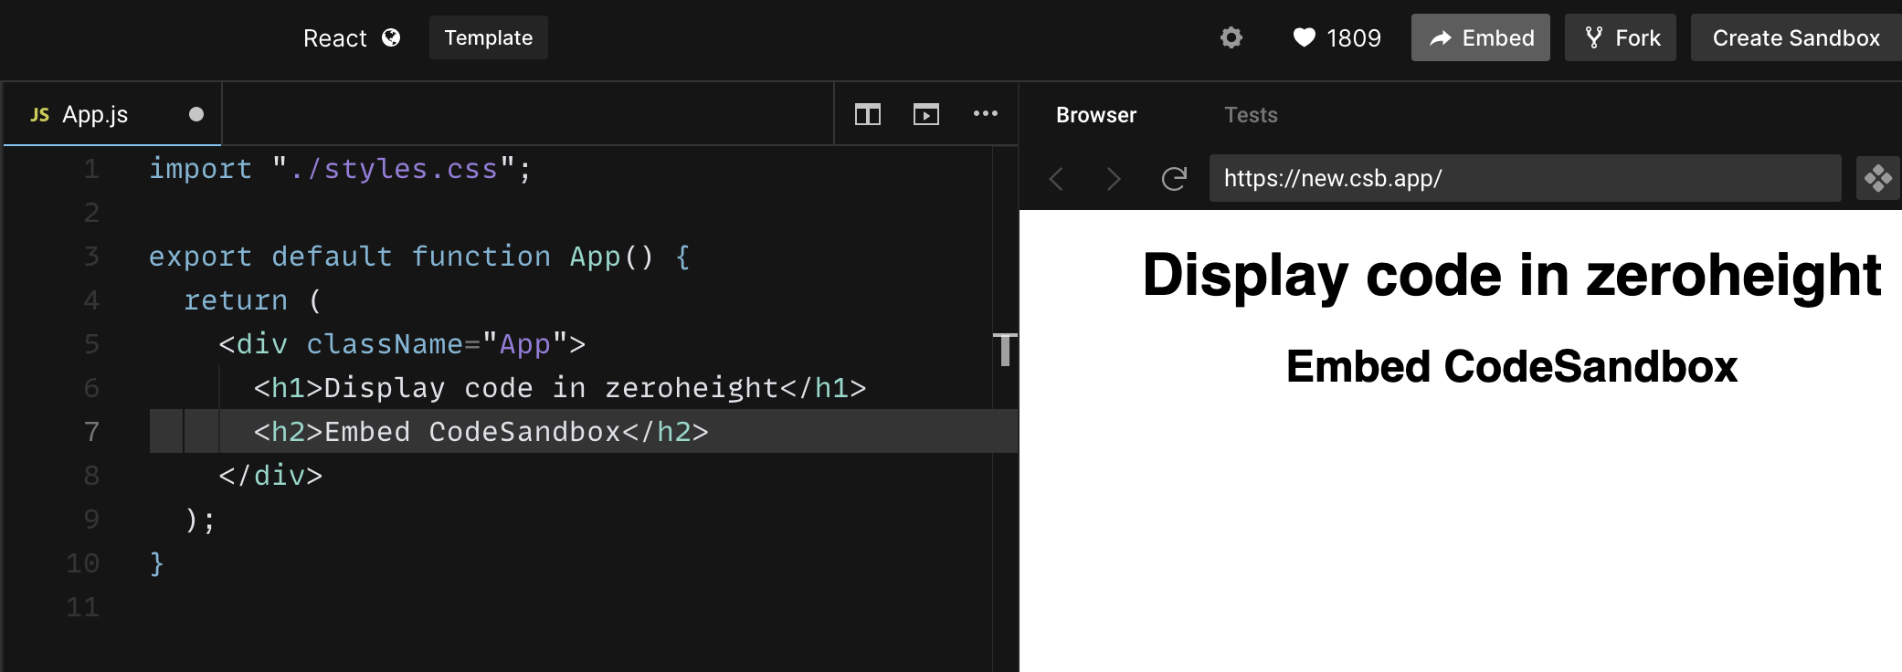Viewport: 1902px width, 672px height.
Task: Fork this sandbox
Action: [x=1621, y=37]
